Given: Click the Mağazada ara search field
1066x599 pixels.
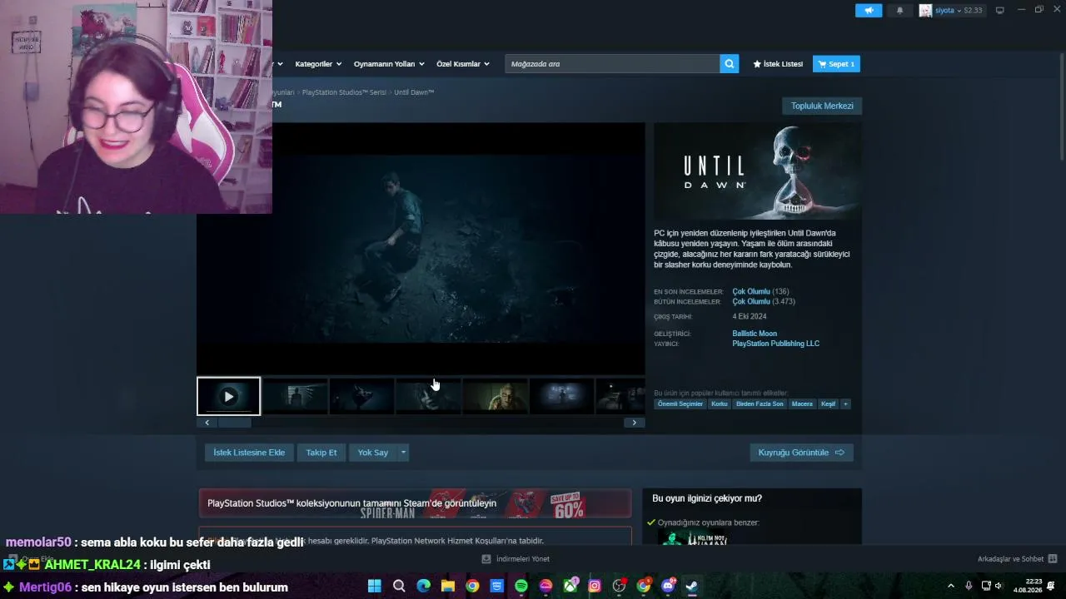Looking at the screenshot, I should pos(612,64).
